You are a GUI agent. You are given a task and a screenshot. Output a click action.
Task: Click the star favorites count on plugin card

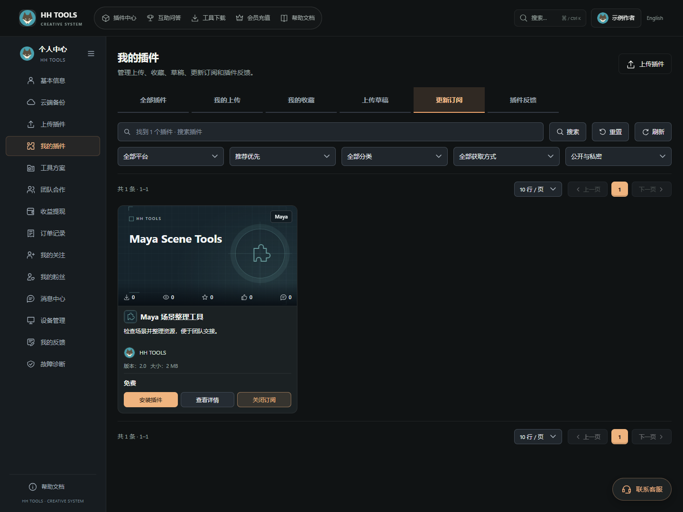point(208,297)
